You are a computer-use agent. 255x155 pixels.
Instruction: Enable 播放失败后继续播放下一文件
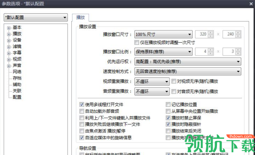(81, 124)
